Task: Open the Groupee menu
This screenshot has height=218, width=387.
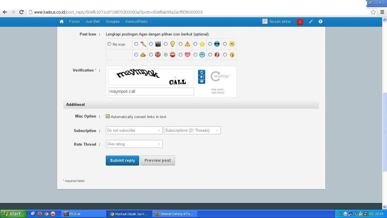Action: coord(112,21)
